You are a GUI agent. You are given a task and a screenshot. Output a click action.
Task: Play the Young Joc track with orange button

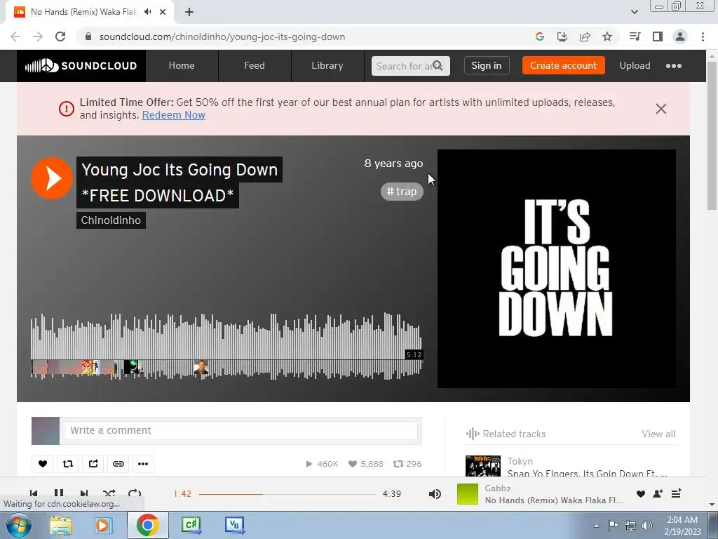52,178
